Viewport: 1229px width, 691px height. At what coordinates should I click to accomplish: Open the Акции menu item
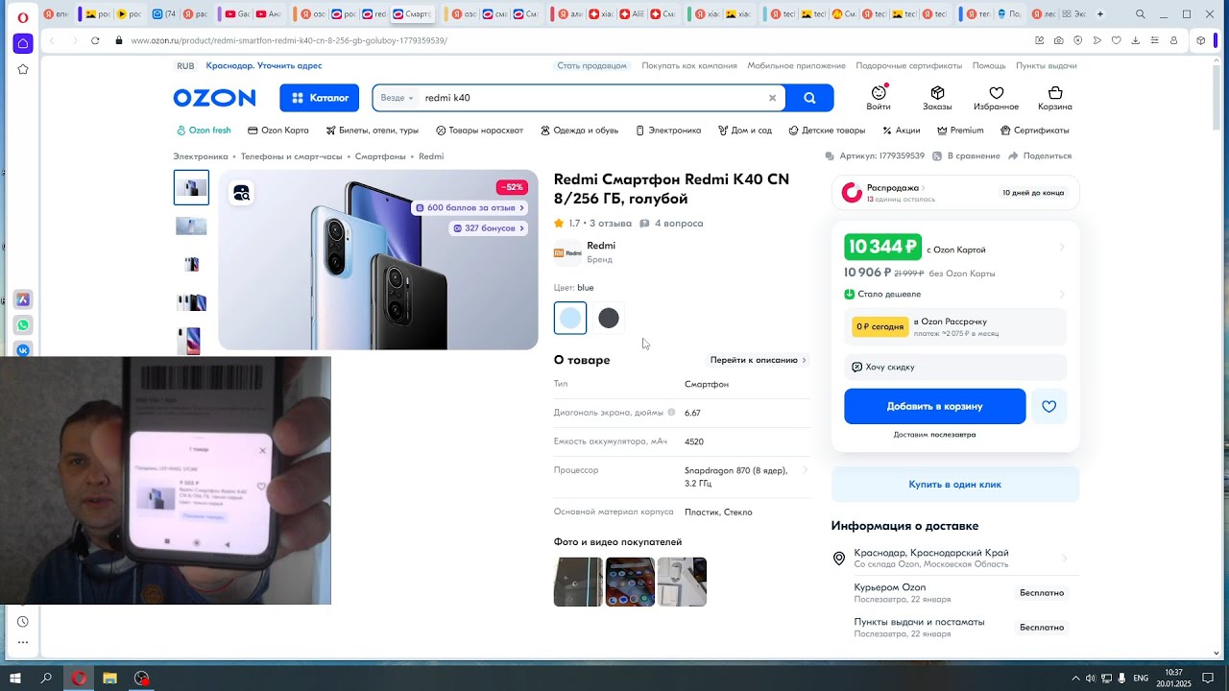coord(901,131)
